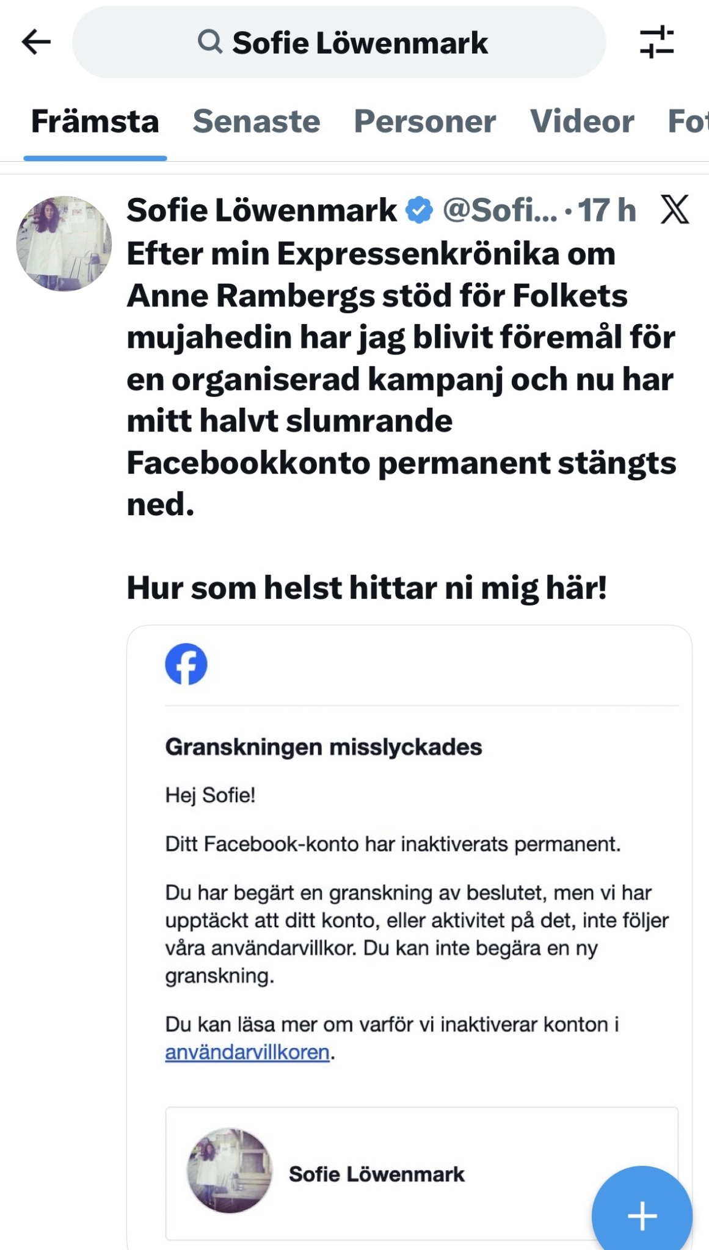Open the Personer tab

tap(425, 121)
